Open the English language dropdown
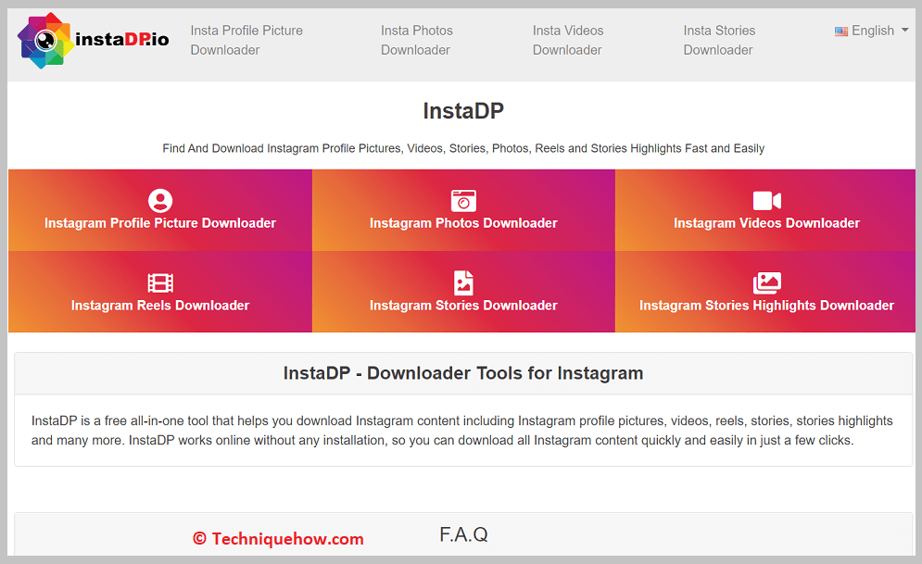Image resolution: width=922 pixels, height=564 pixels. 871,31
